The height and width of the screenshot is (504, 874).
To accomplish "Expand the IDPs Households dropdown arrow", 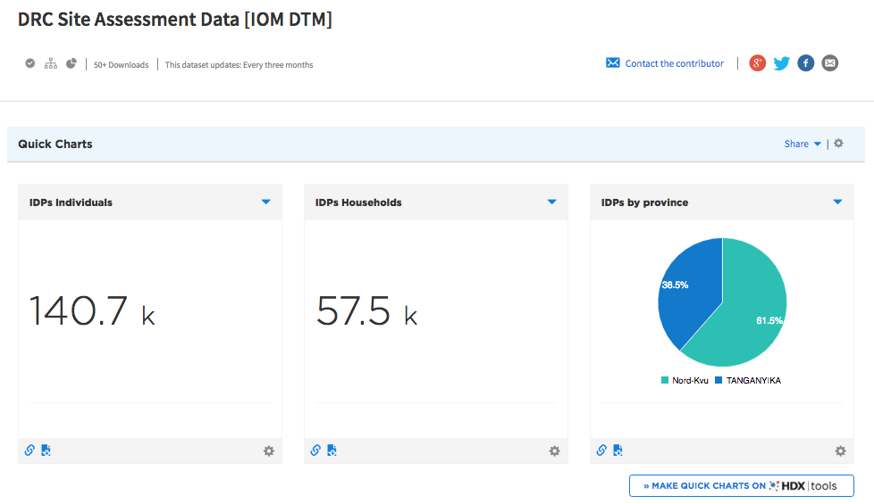I will click(551, 202).
